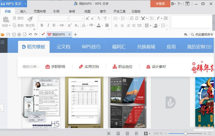Screen dimensions: 215x136
Task: Decrease font size with A- icon
Action: click(x=93, y=18)
